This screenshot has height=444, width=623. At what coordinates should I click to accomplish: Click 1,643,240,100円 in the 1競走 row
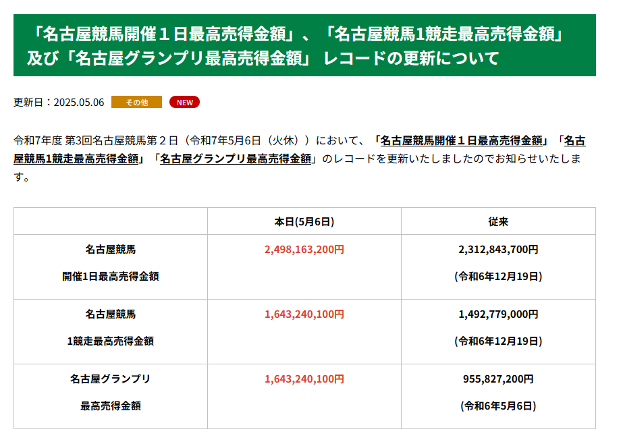(304, 314)
